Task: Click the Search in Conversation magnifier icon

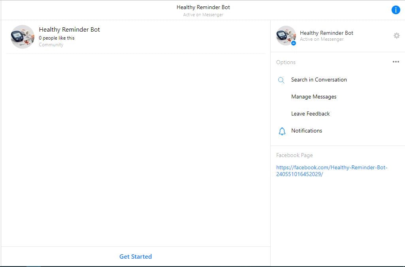Action: [281, 80]
